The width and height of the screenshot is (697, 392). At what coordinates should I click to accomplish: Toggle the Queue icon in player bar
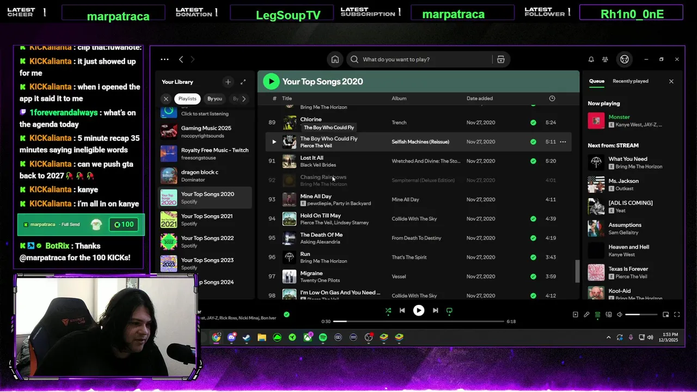click(x=597, y=314)
